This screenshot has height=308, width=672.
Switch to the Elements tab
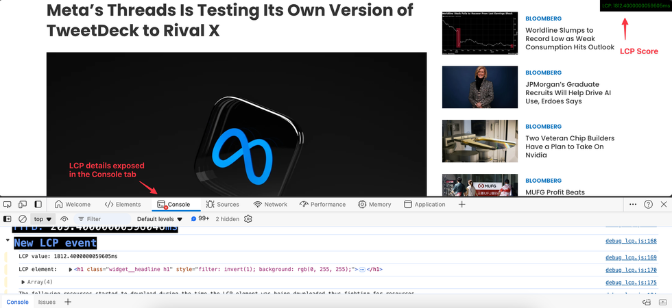click(123, 205)
